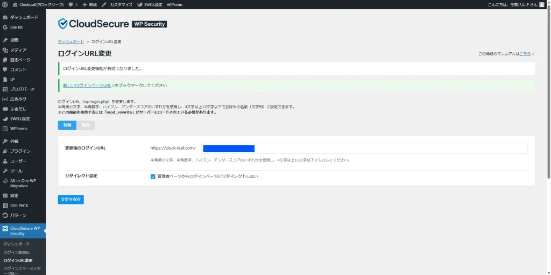Click the WordPress logo in the admin bar

click(x=5, y=4)
